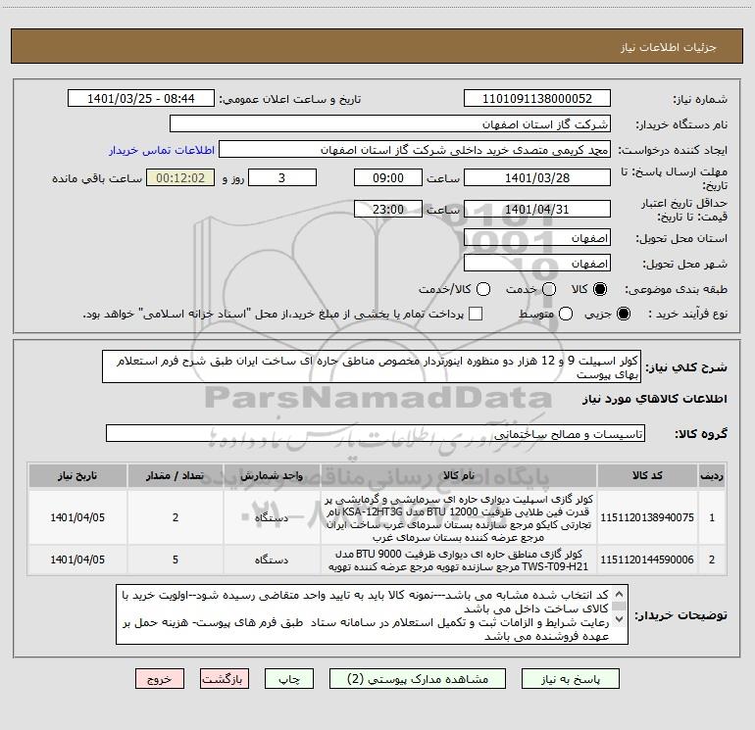Click the price validity time 23:00

388,209
